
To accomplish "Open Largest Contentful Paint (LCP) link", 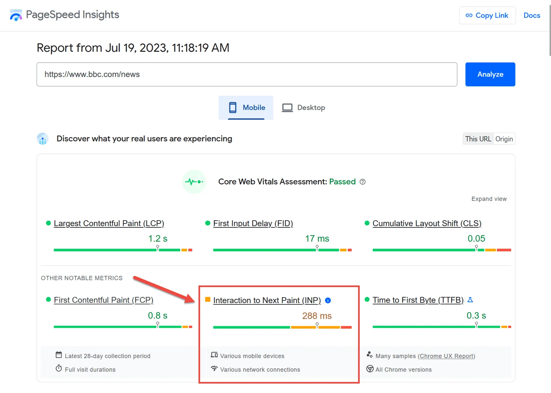I will pos(109,224).
